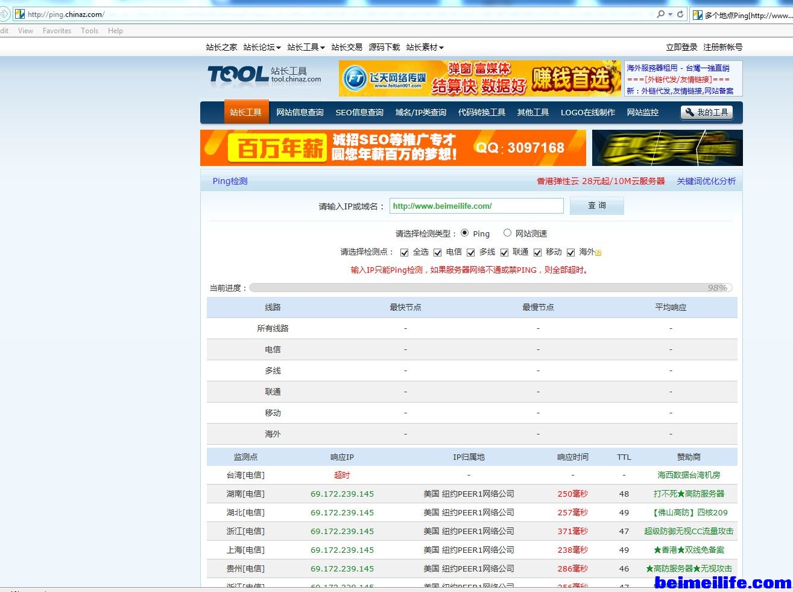Click the browser search magnifier icon
Viewport: 793px width, 592px height.
[661, 14]
